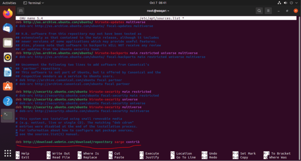Expand the system status menu arrow
The width and height of the screenshot is (301, 161).
click(x=296, y=3)
